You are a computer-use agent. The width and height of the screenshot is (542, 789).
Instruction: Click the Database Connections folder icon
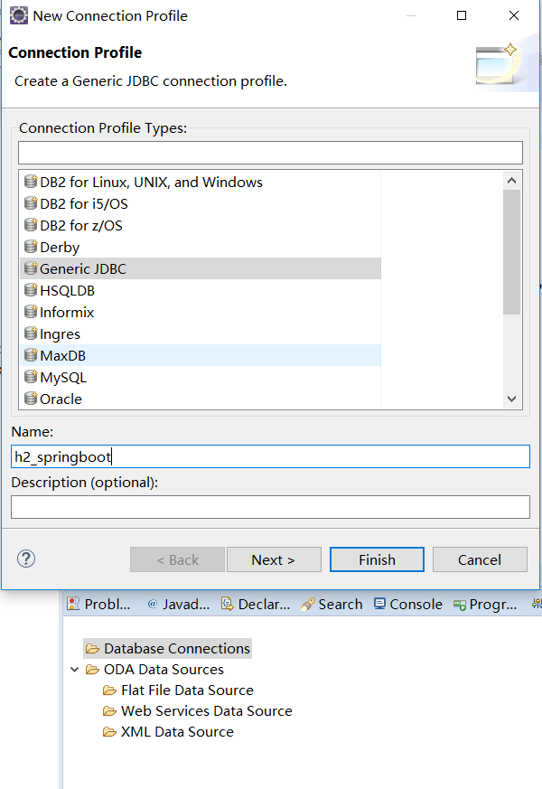click(92, 649)
